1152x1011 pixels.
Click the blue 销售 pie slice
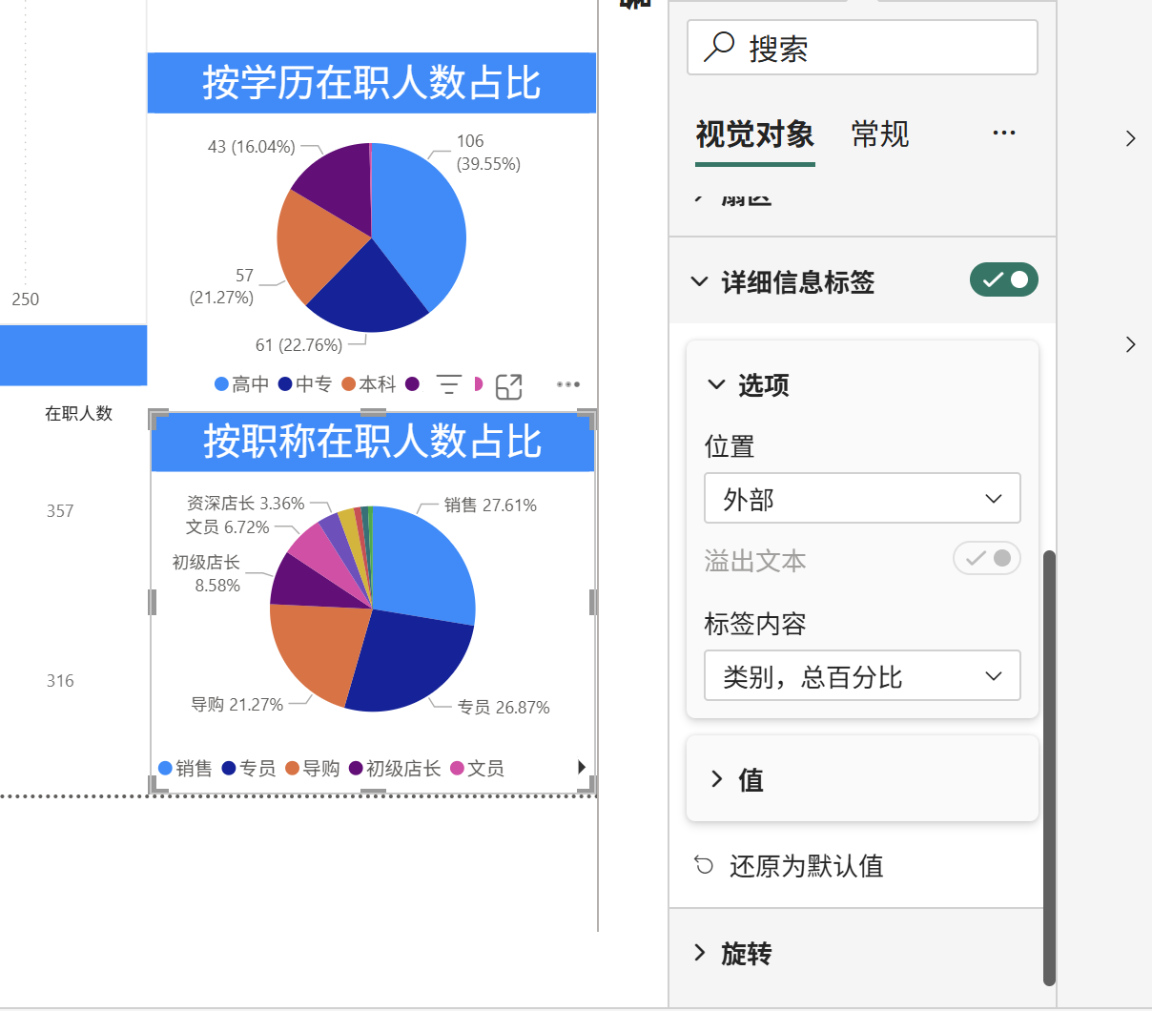[x=424, y=563]
